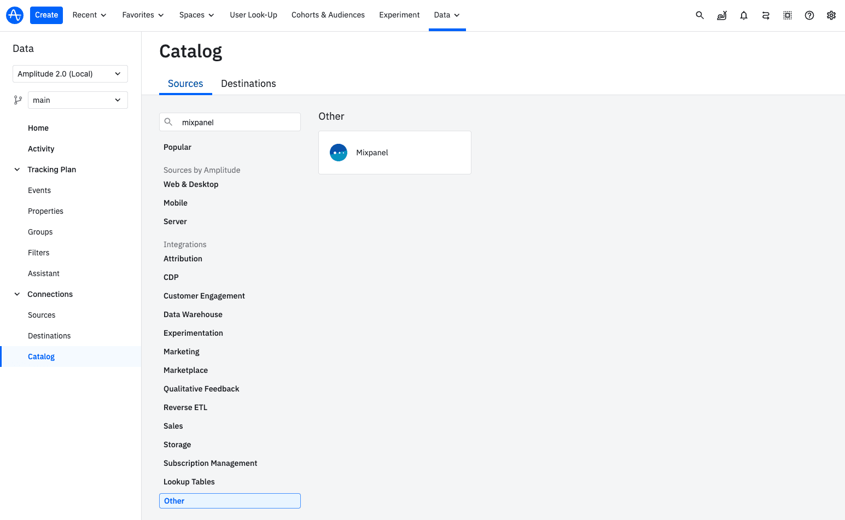The image size is (845, 520).
Task: Click the dotted square templates icon
Action: tap(788, 15)
